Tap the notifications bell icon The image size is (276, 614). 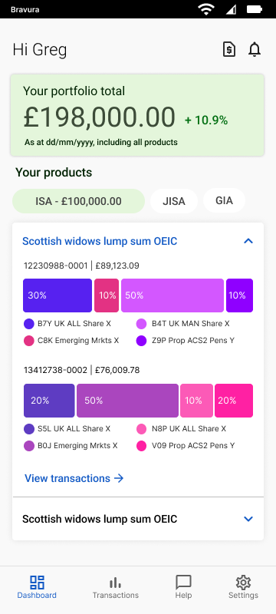click(255, 50)
